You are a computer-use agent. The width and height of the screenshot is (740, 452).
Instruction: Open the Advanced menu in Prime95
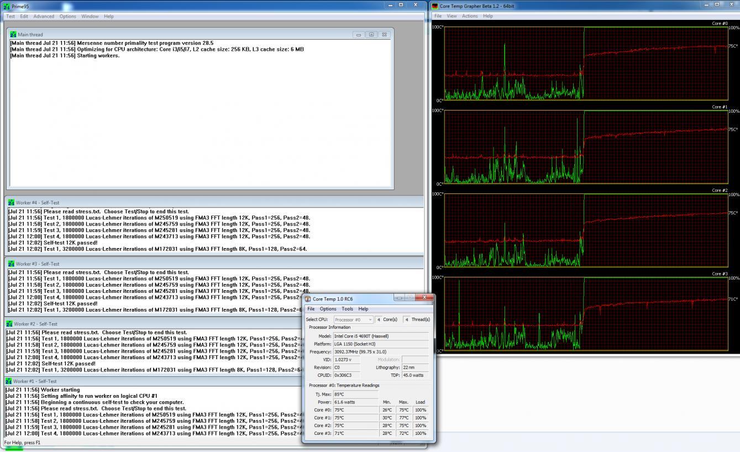click(x=44, y=16)
